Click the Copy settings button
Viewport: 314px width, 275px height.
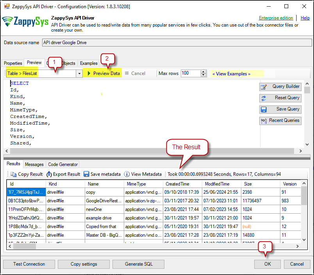click(x=84, y=264)
